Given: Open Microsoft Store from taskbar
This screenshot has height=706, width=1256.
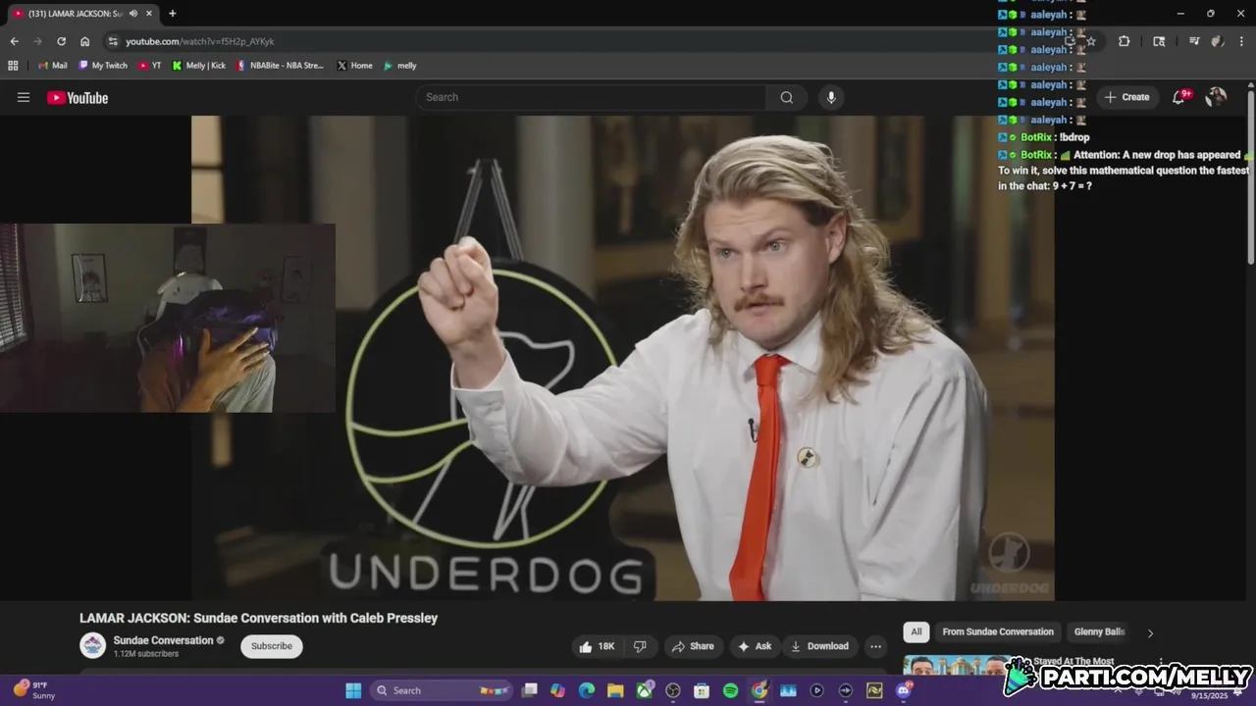Looking at the screenshot, I should click(702, 690).
